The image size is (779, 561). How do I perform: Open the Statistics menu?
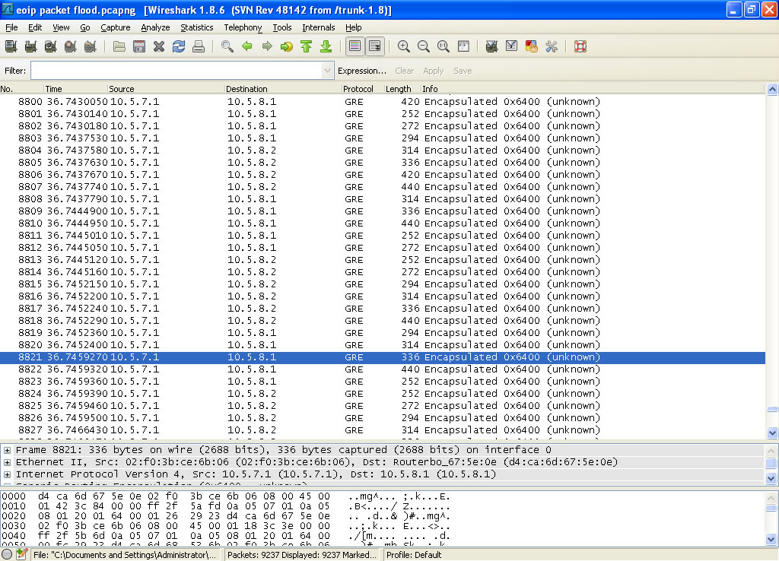point(197,27)
